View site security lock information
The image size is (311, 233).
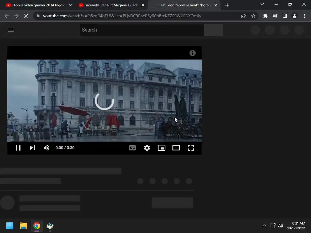click(38, 16)
